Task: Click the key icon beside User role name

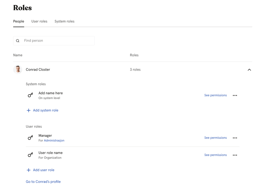Action: 30,155
